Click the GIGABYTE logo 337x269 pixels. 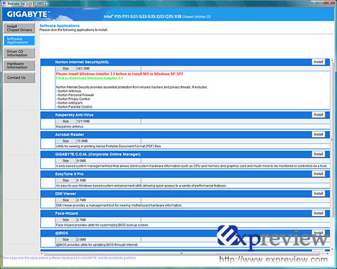pyautogui.click(x=28, y=14)
